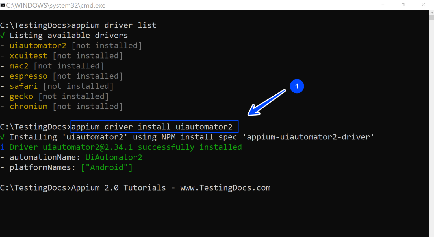The height and width of the screenshot is (237, 434).
Task: Click the green checkmark before 'Installing uiautomator2'
Action: 3,137
